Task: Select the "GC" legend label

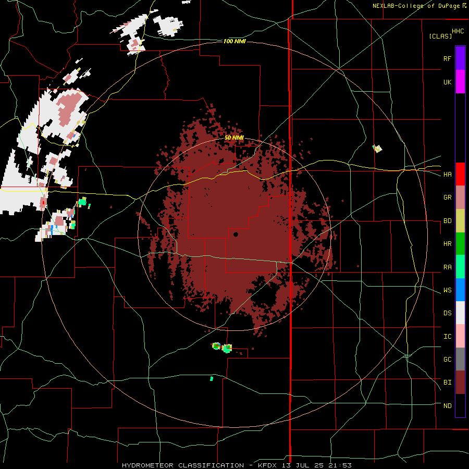Action: (x=447, y=360)
